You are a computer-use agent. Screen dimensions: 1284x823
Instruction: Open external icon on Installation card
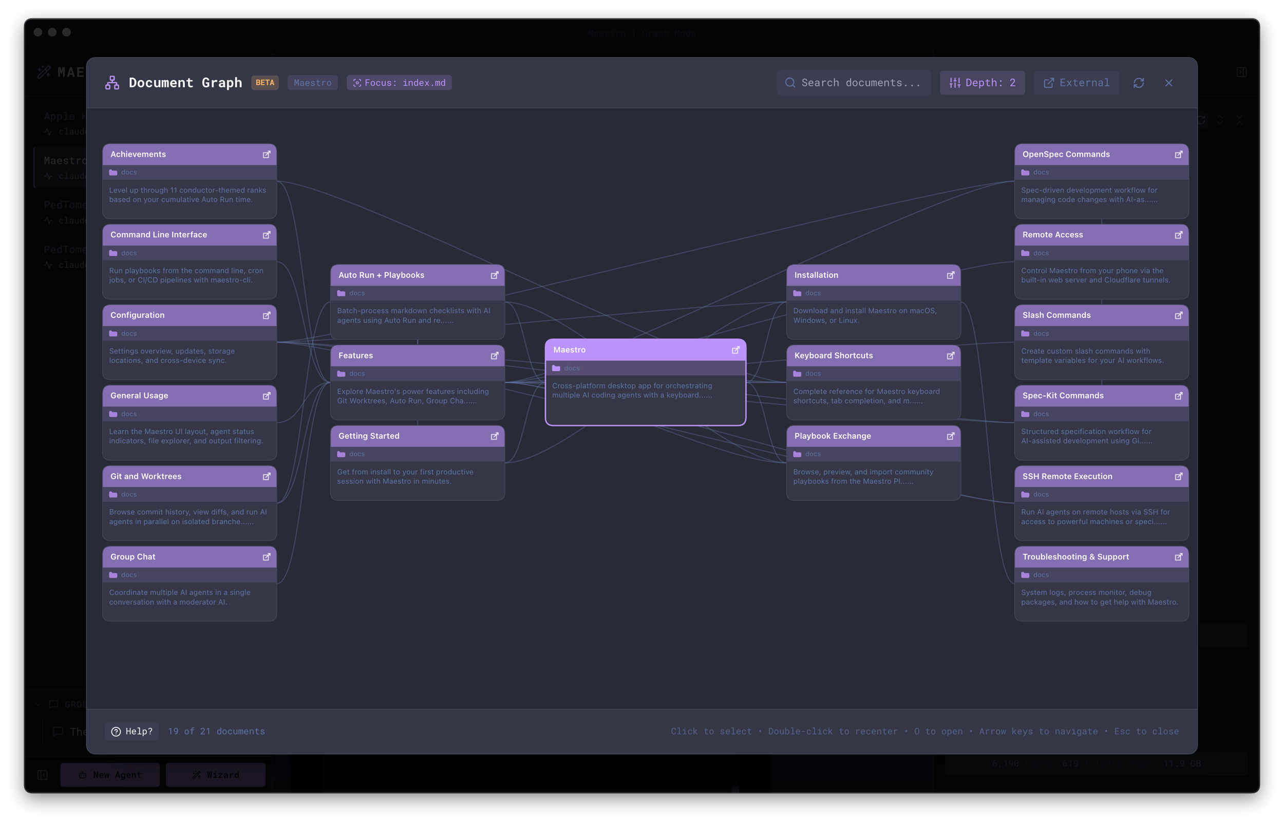951,275
